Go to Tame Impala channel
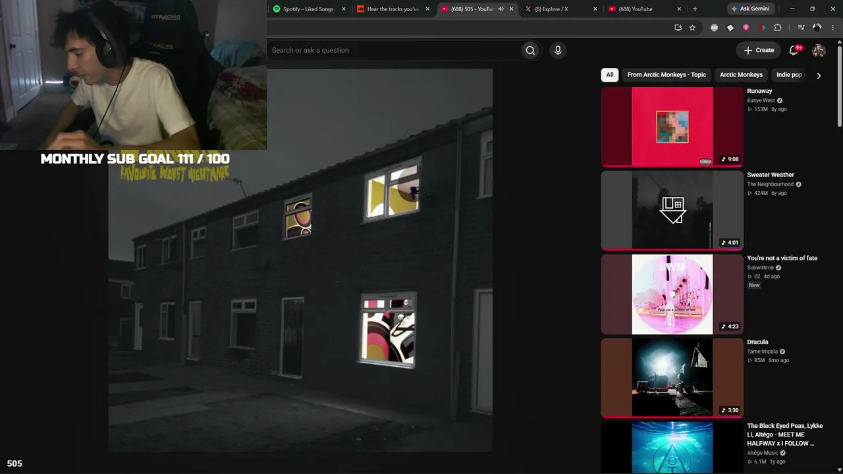The image size is (843, 474). click(762, 352)
